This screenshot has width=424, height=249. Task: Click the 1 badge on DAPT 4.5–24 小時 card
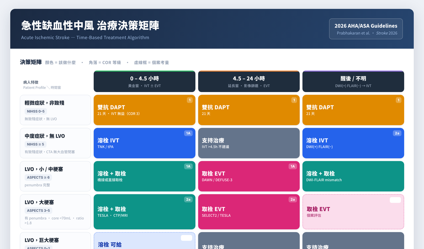[x=294, y=100]
